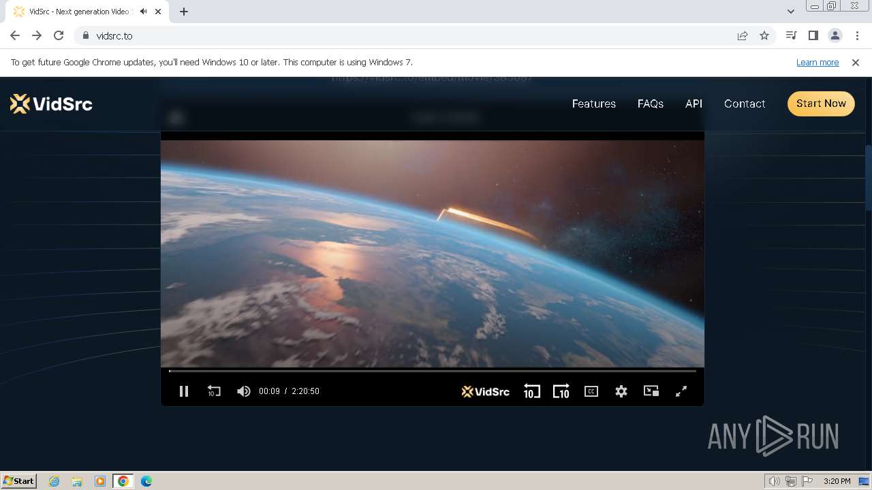
Task: Skip forward 10 seconds in the video
Action: (561, 391)
